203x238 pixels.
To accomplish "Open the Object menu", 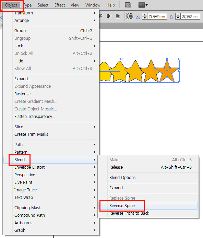I will point(11,5).
